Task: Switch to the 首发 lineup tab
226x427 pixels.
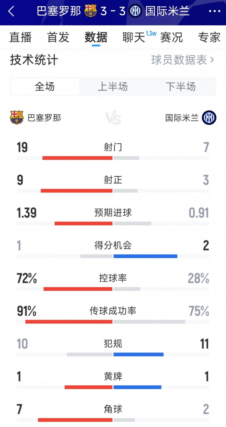Action: click(x=58, y=37)
